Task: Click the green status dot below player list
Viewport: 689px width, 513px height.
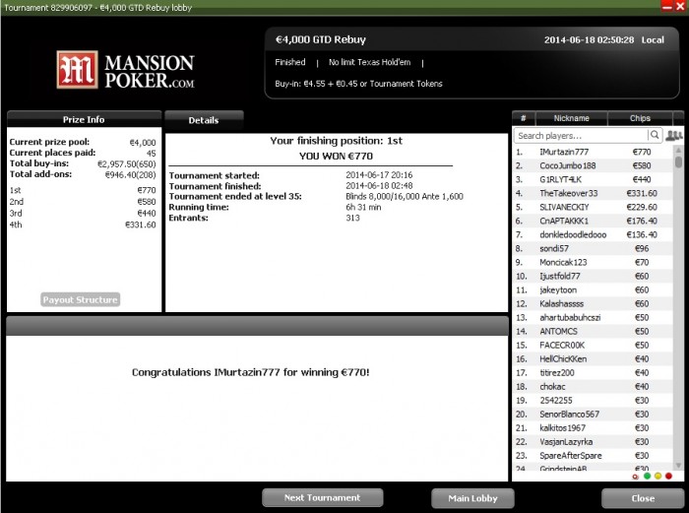Action: point(647,476)
